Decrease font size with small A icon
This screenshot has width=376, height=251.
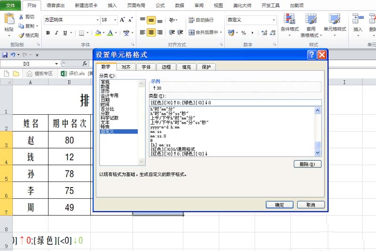click(130, 20)
